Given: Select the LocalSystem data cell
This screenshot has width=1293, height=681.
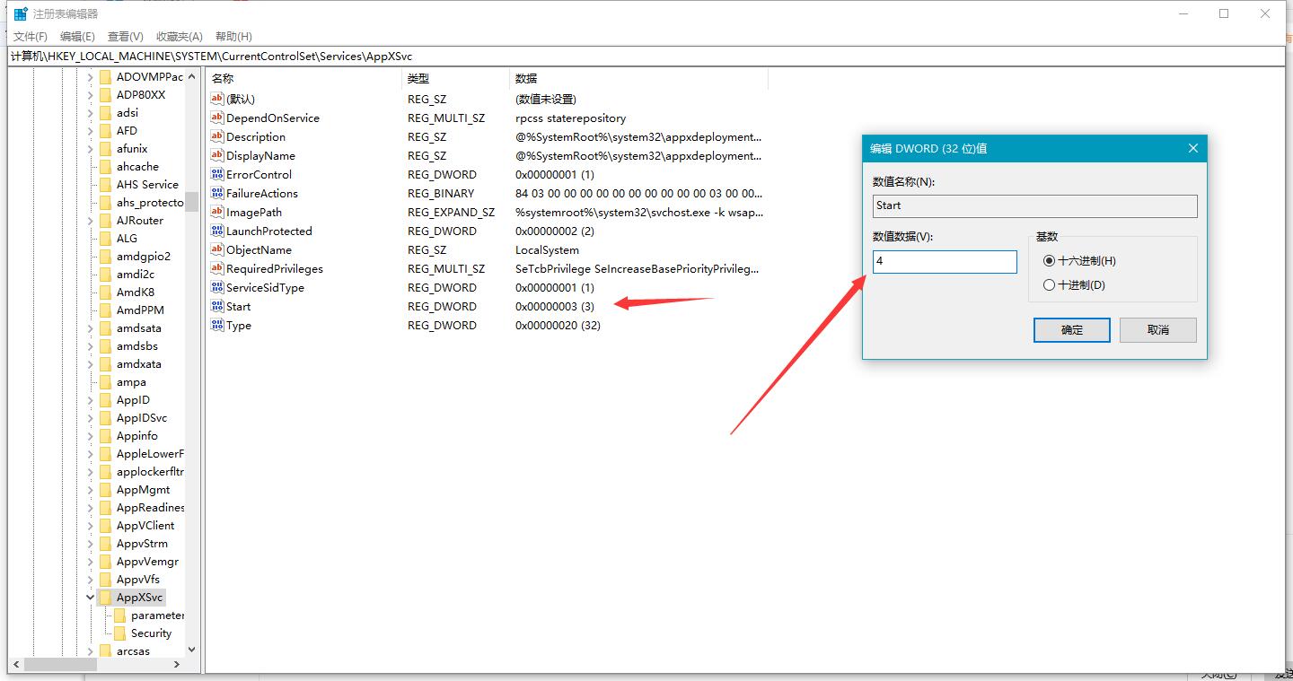Looking at the screenshot, I should 547,250.
